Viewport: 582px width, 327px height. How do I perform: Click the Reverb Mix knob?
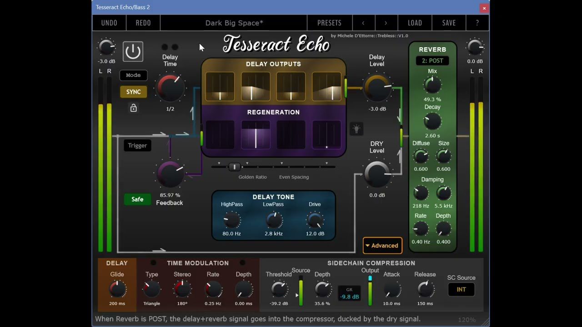point(432,85)
